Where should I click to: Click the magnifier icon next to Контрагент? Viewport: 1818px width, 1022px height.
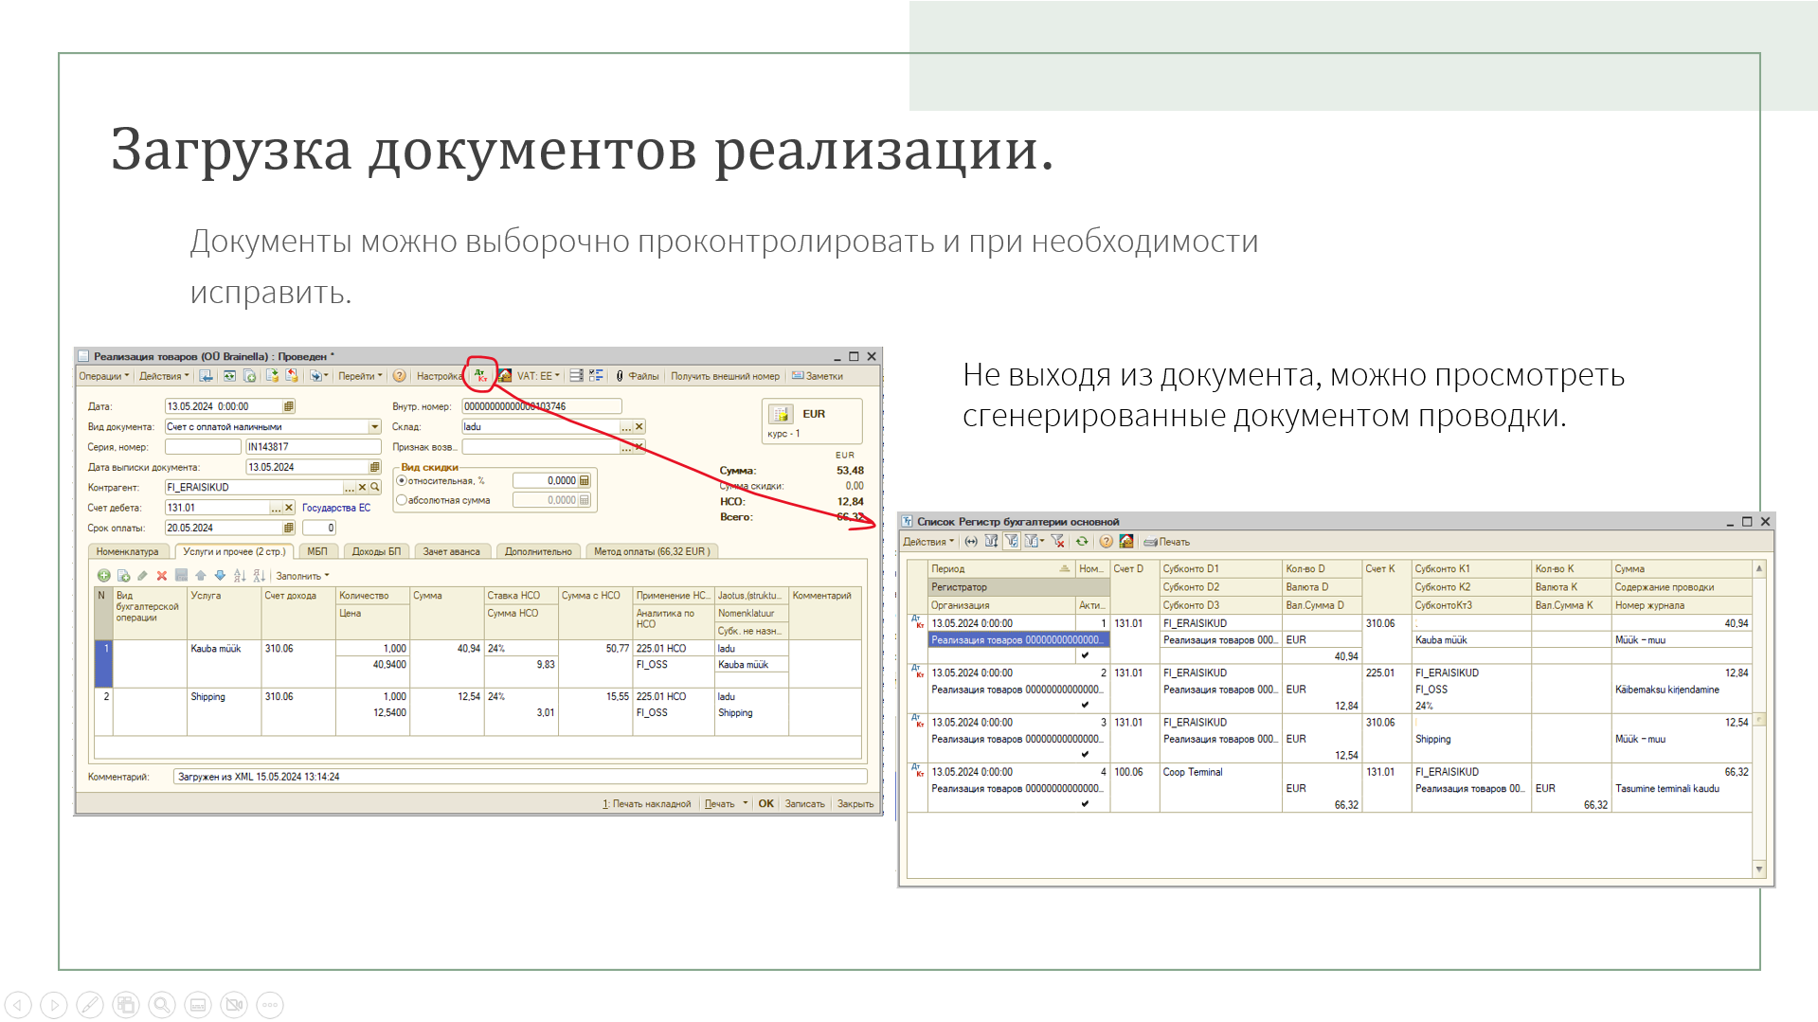pyautogui.click(x=375, y=487)
